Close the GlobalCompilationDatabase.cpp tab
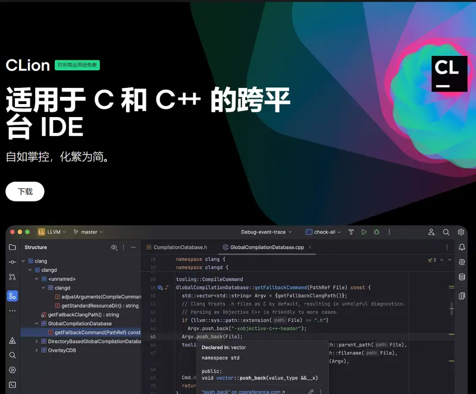The image size is (476, 394). (310, 247)
